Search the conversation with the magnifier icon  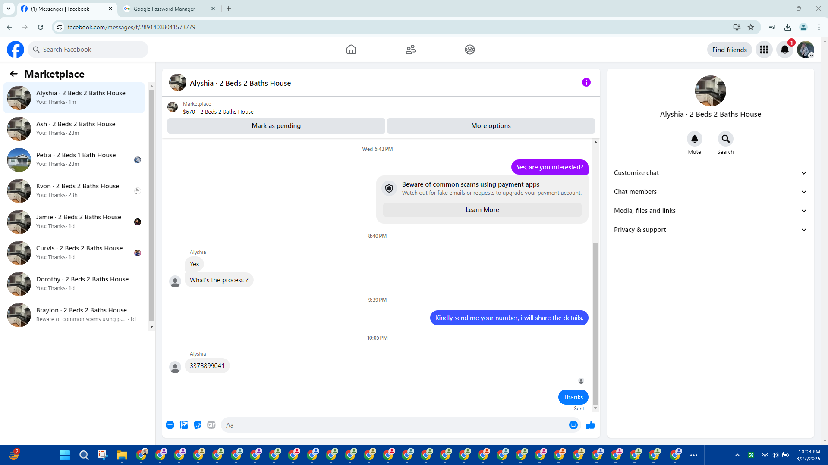pos(725,139)
